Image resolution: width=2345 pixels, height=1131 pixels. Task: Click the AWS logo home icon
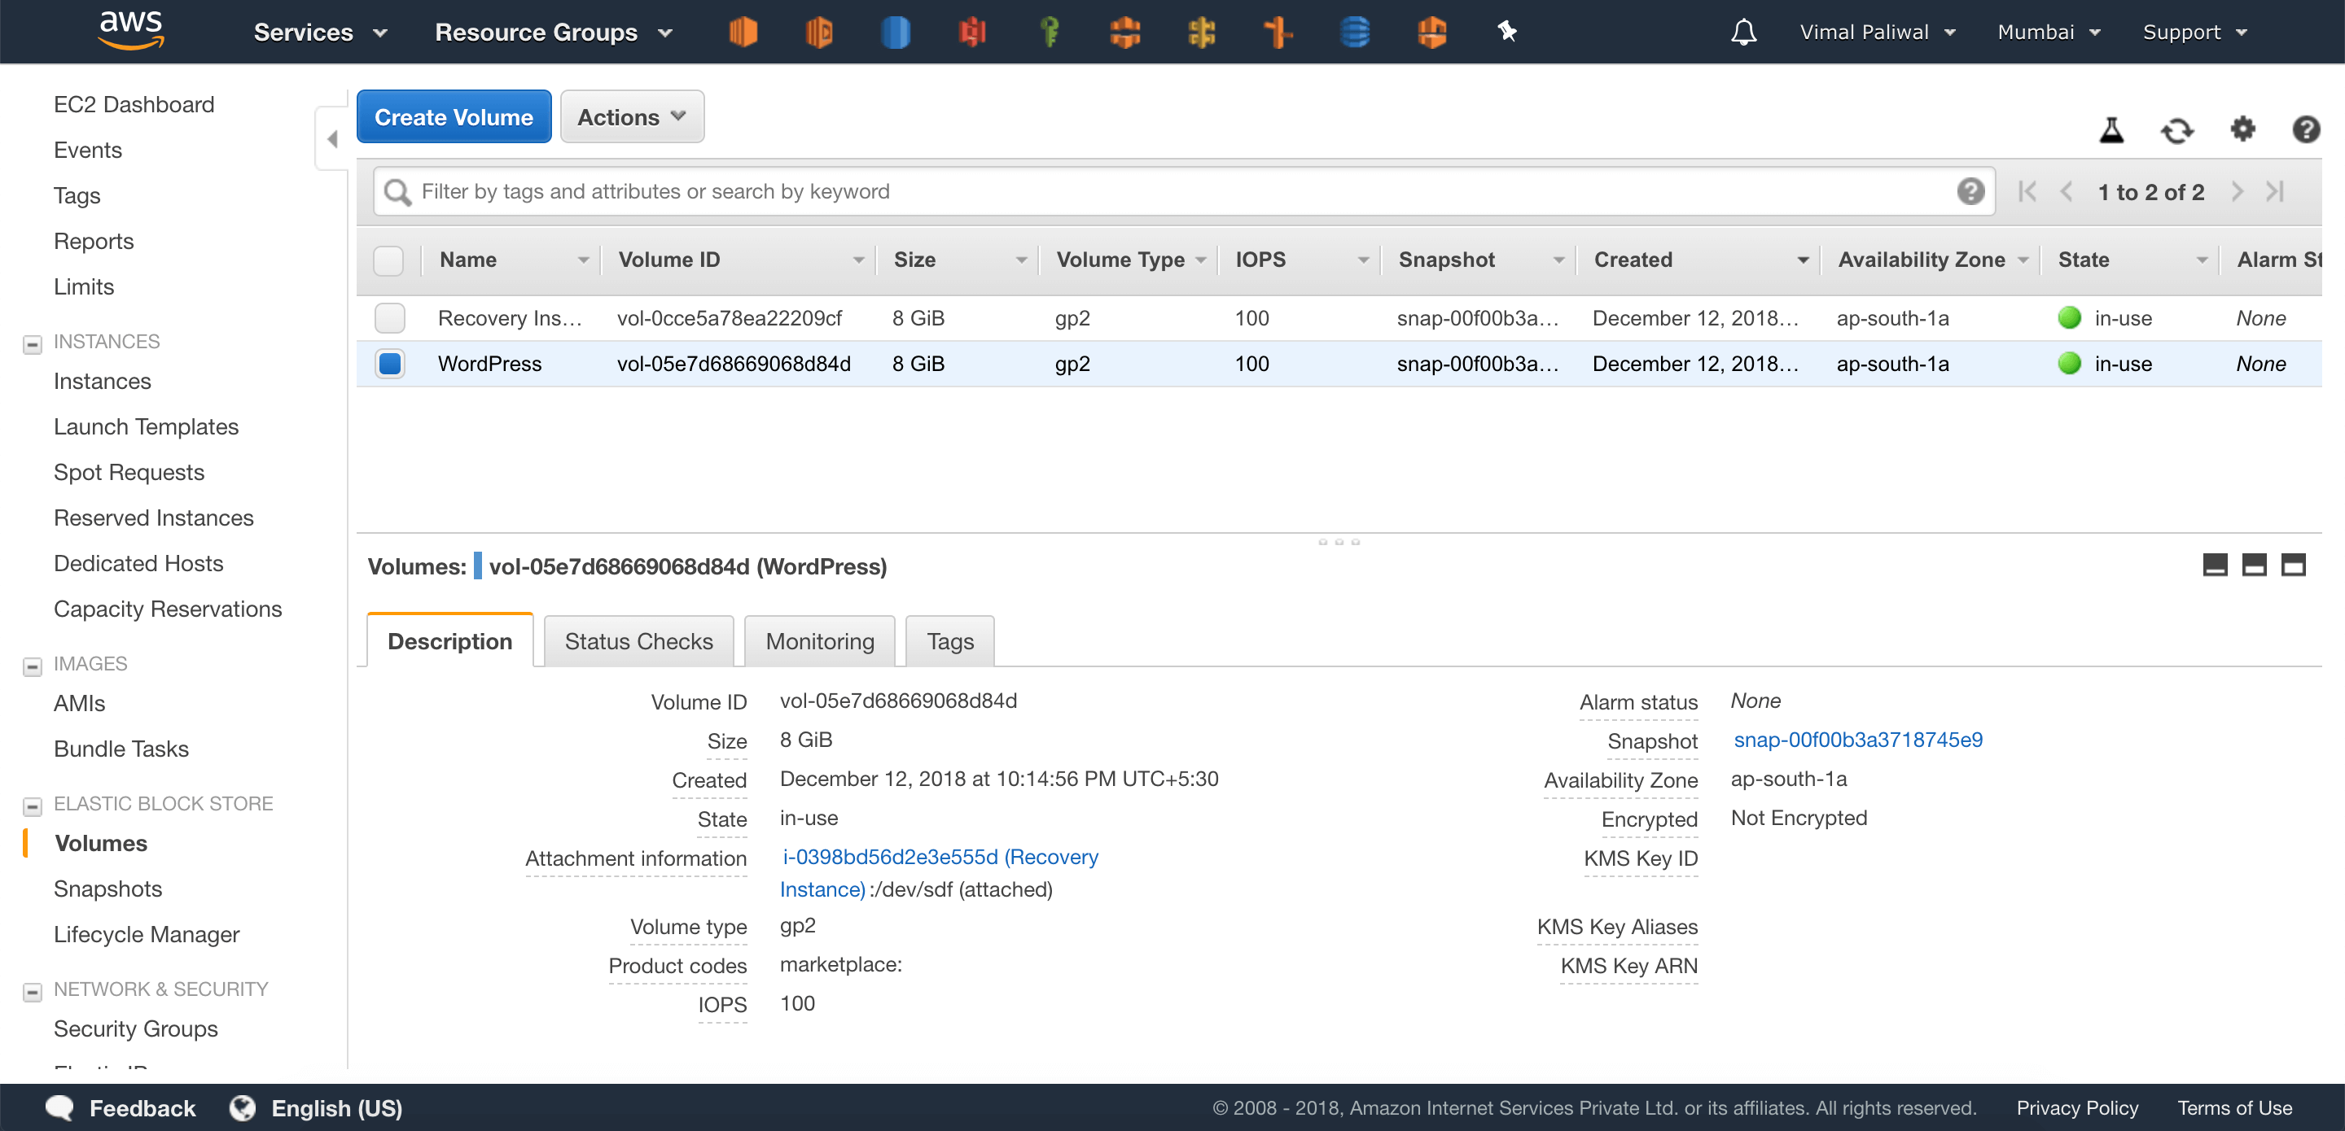click(x=131, y=30)
